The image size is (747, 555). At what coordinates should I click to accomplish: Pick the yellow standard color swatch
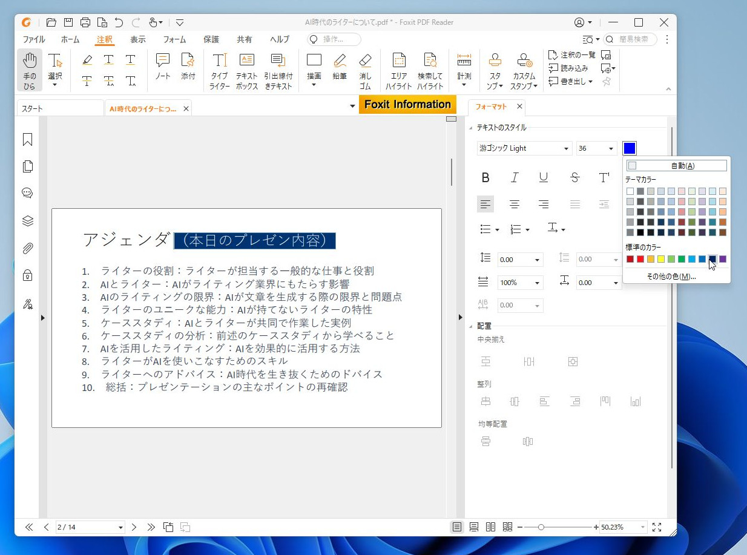coord(661,259)
